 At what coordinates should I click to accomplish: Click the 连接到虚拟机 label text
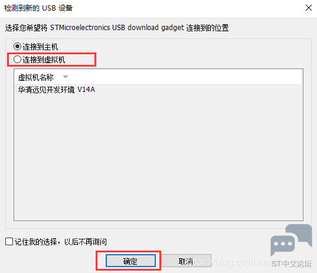pyautogui.click(x=44, y=60)
